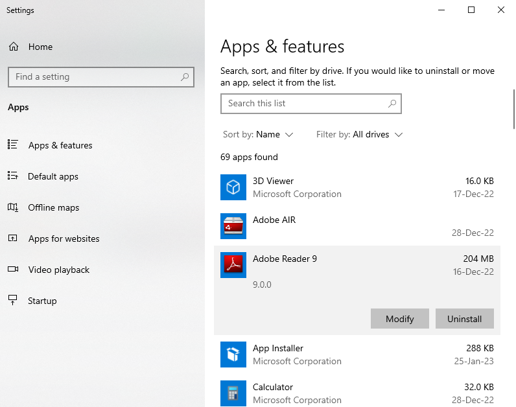
Task: Open the Sort by Name dropdown
Action: click(258, 134)
